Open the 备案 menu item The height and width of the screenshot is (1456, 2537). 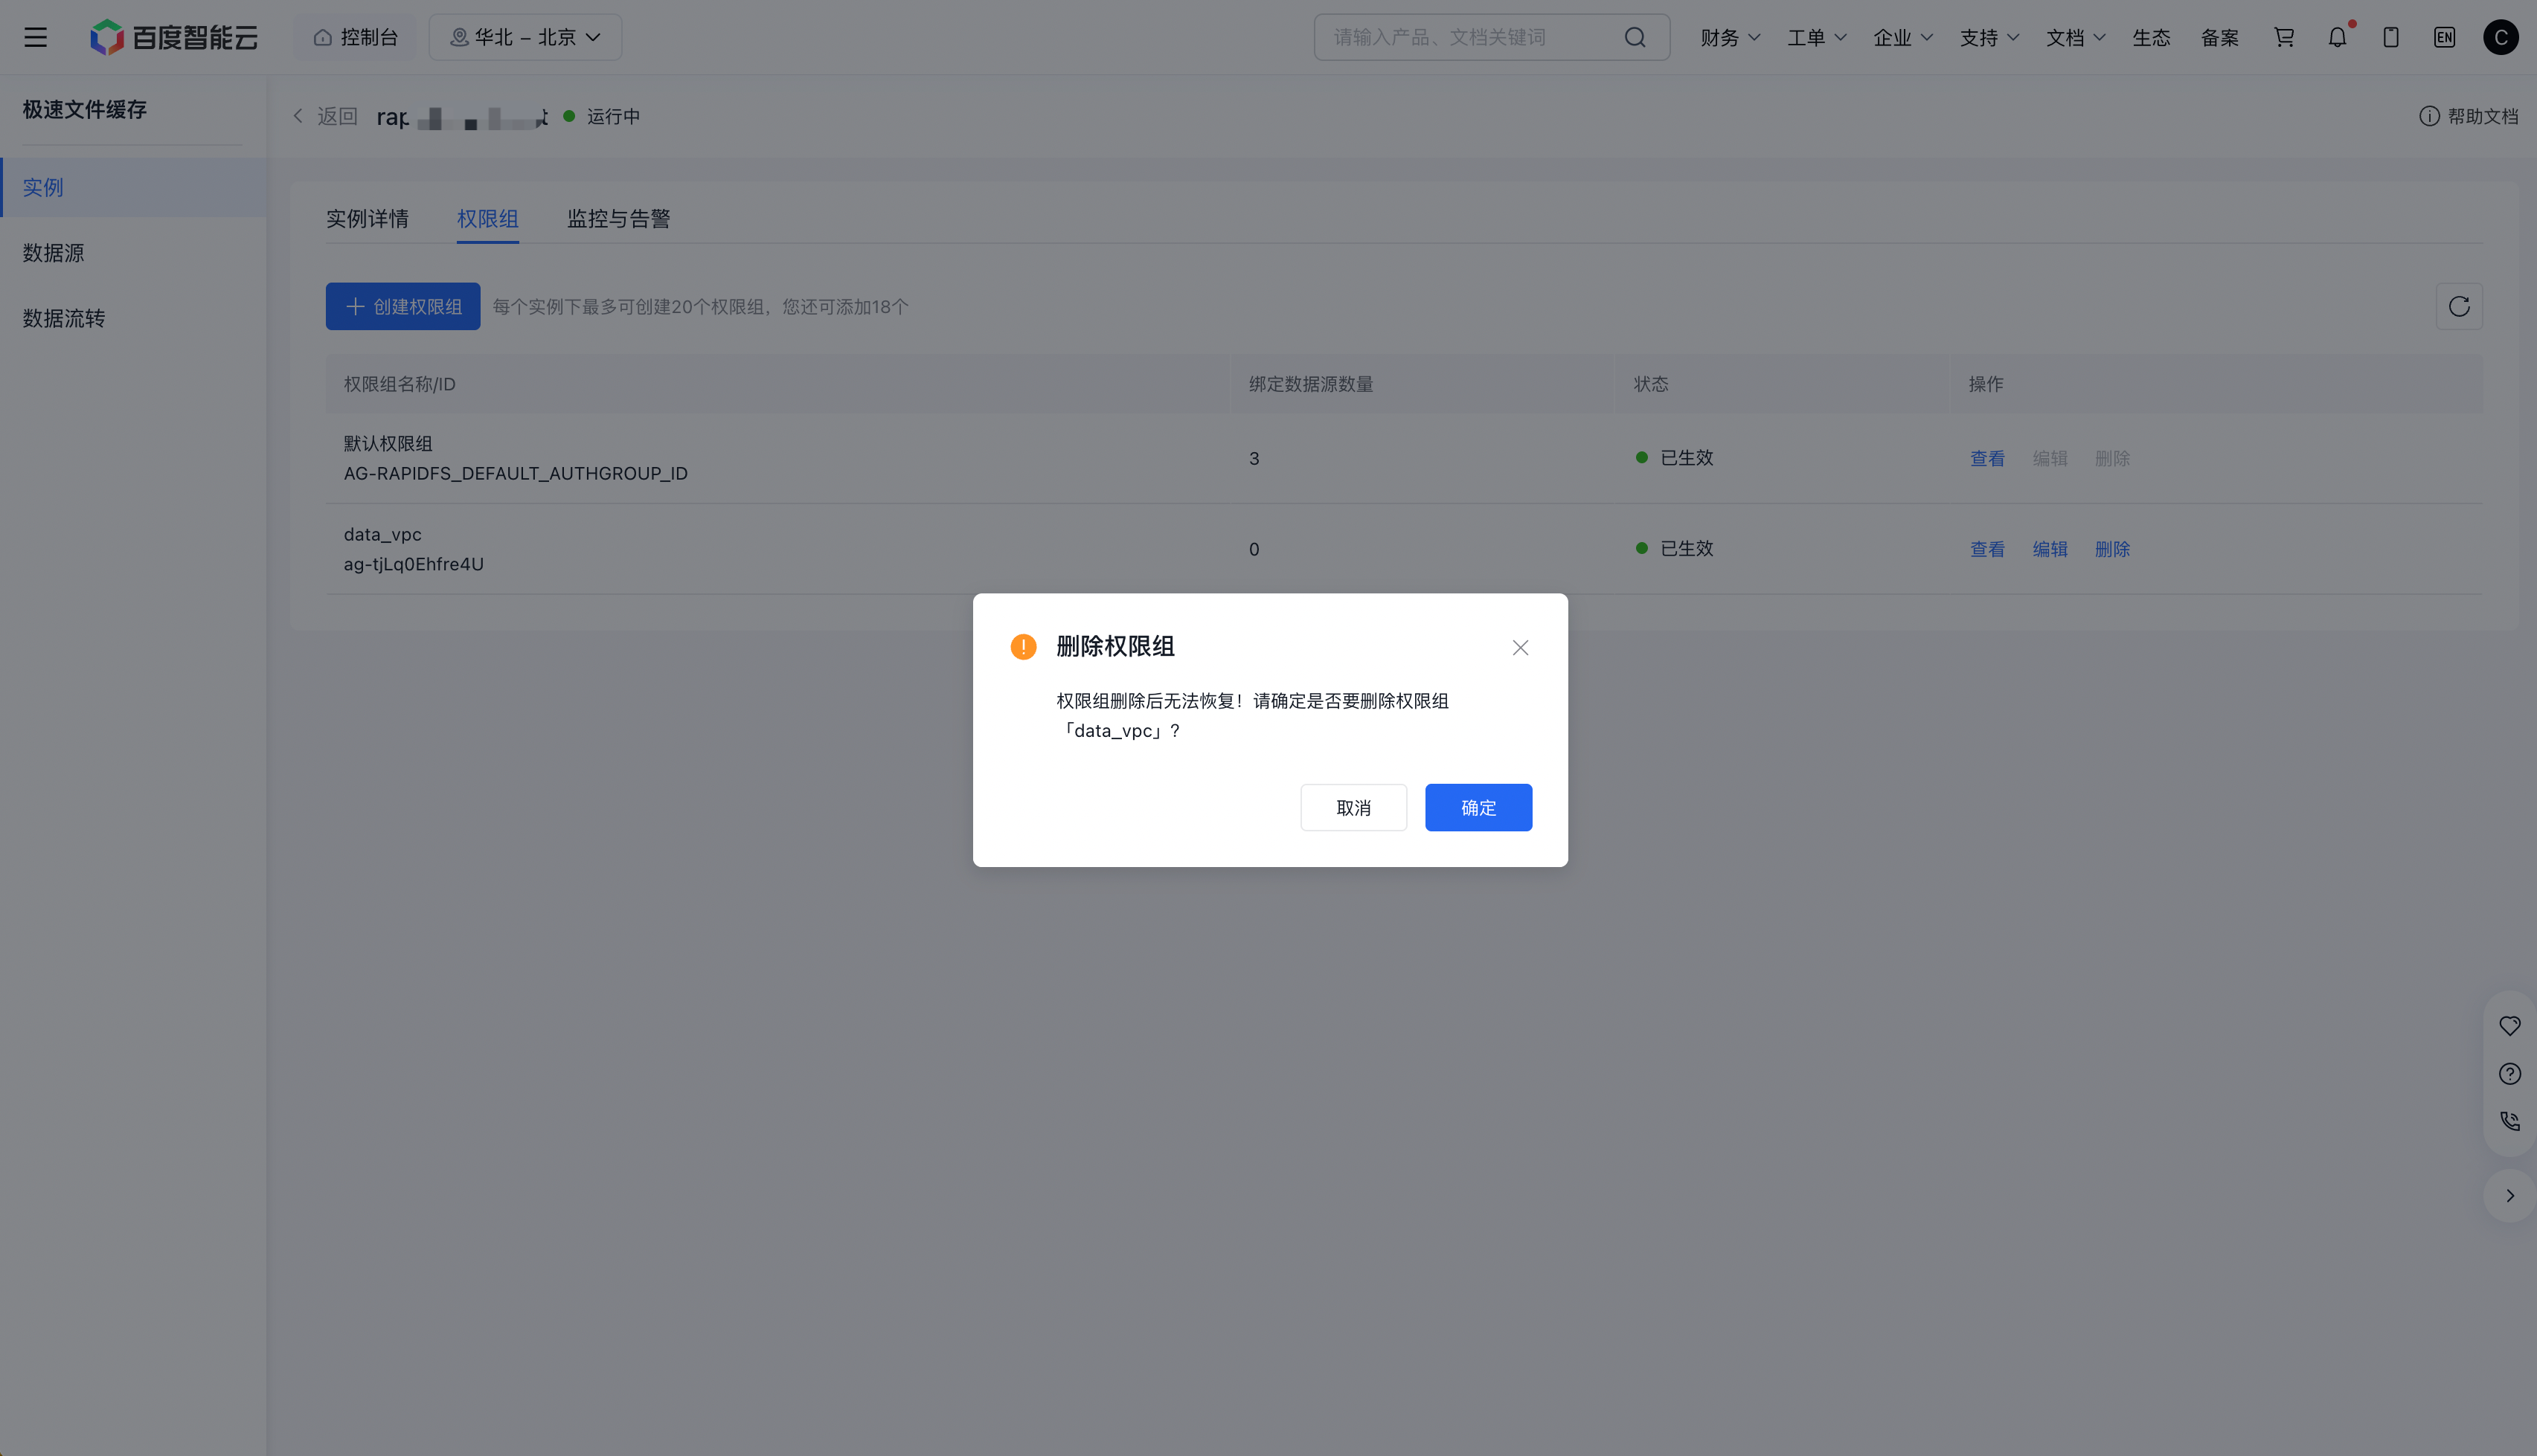2220,38
